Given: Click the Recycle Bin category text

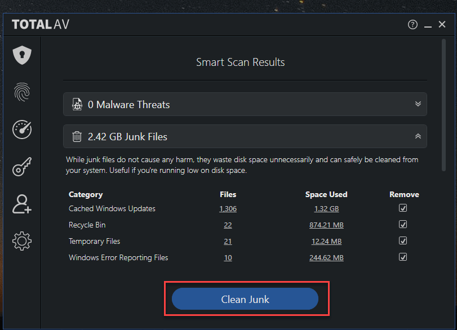Looking at the screenshot, I should (87, 225).
